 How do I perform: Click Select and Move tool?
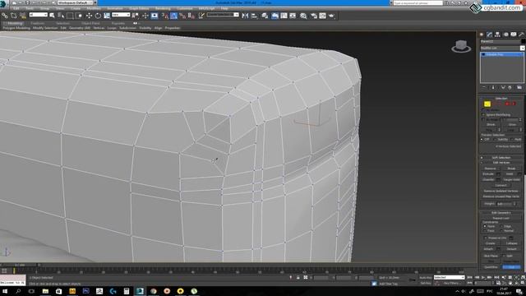[89, 16]
